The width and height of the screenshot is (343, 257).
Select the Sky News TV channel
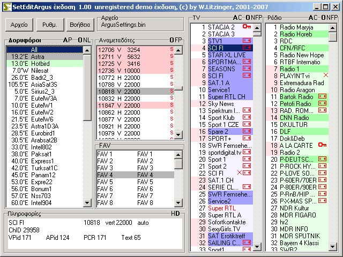click(221, 103)
